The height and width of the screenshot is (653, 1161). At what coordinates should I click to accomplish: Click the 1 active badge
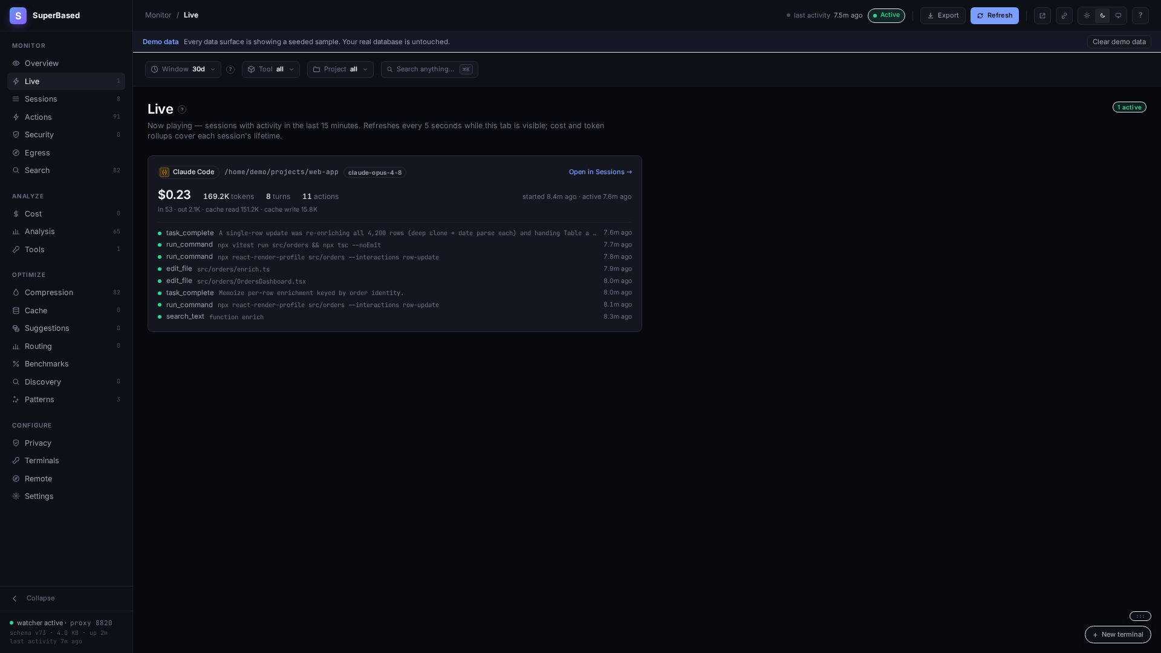pyautogui.click(x=1130, y=108)
